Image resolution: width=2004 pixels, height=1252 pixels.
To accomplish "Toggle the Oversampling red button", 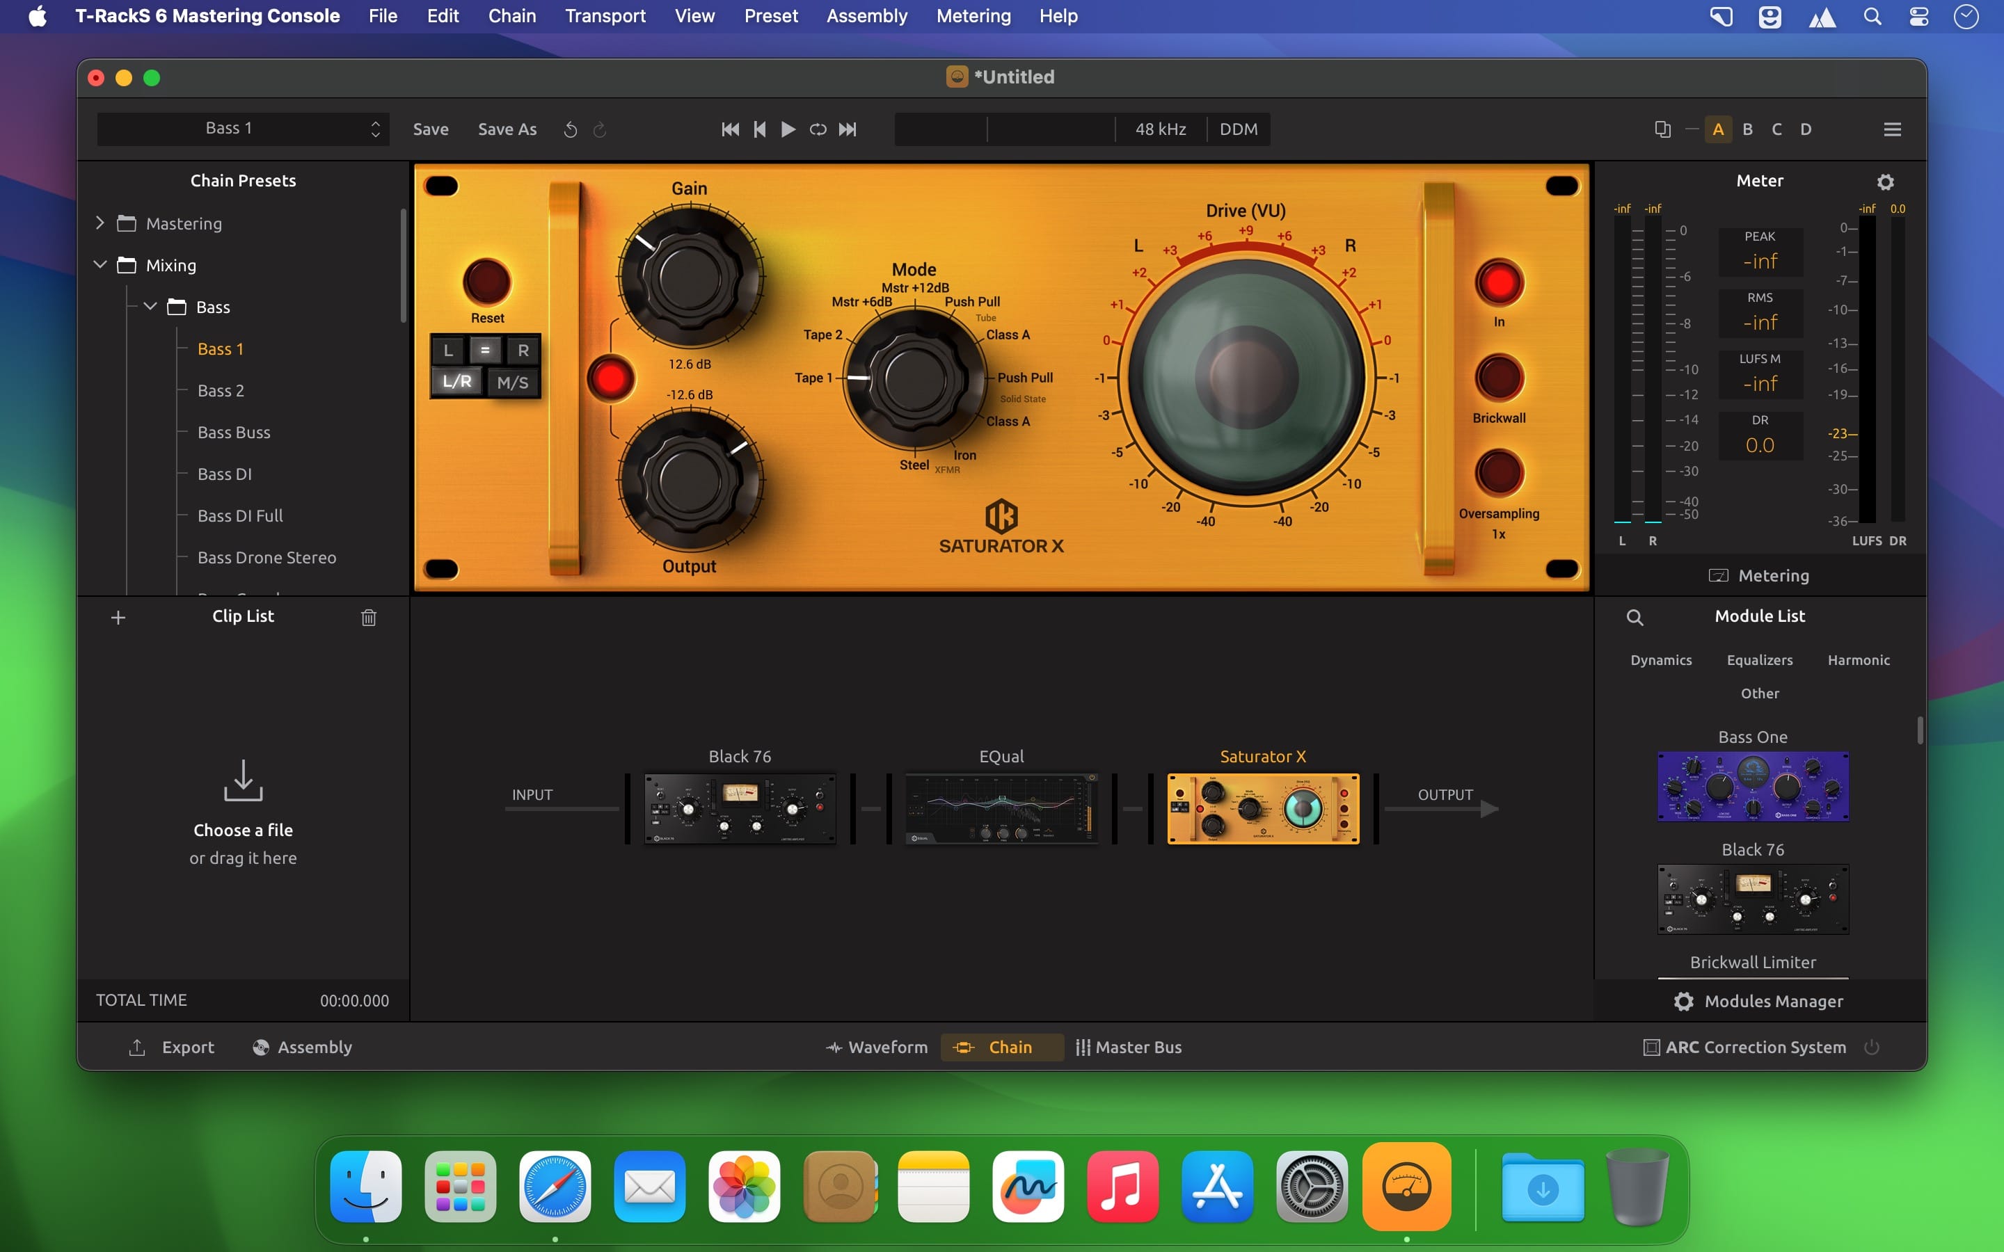I will pos(1499,474).
